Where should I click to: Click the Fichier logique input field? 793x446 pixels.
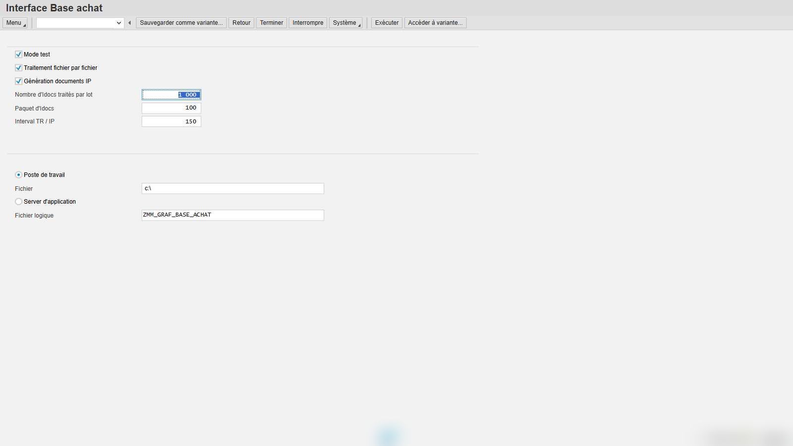click(x=233, y=215)
